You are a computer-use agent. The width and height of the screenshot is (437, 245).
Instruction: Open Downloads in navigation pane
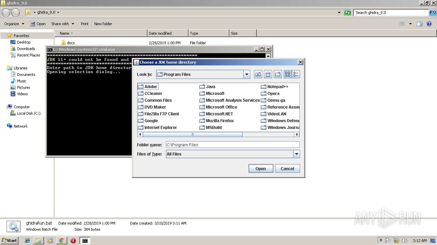tap(23, 49)
